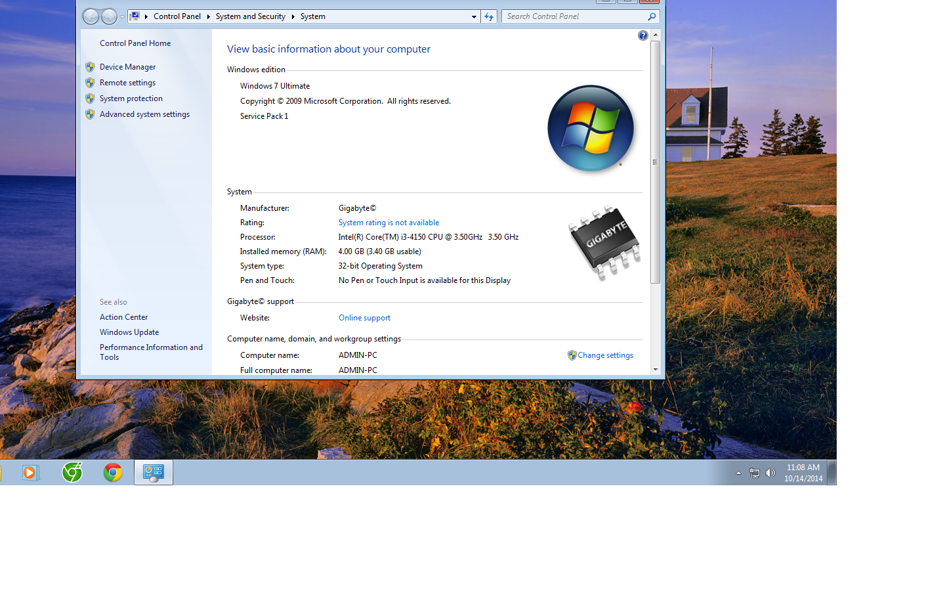
Task: Click the refresh button in address bar
Action: pos(489,16)
